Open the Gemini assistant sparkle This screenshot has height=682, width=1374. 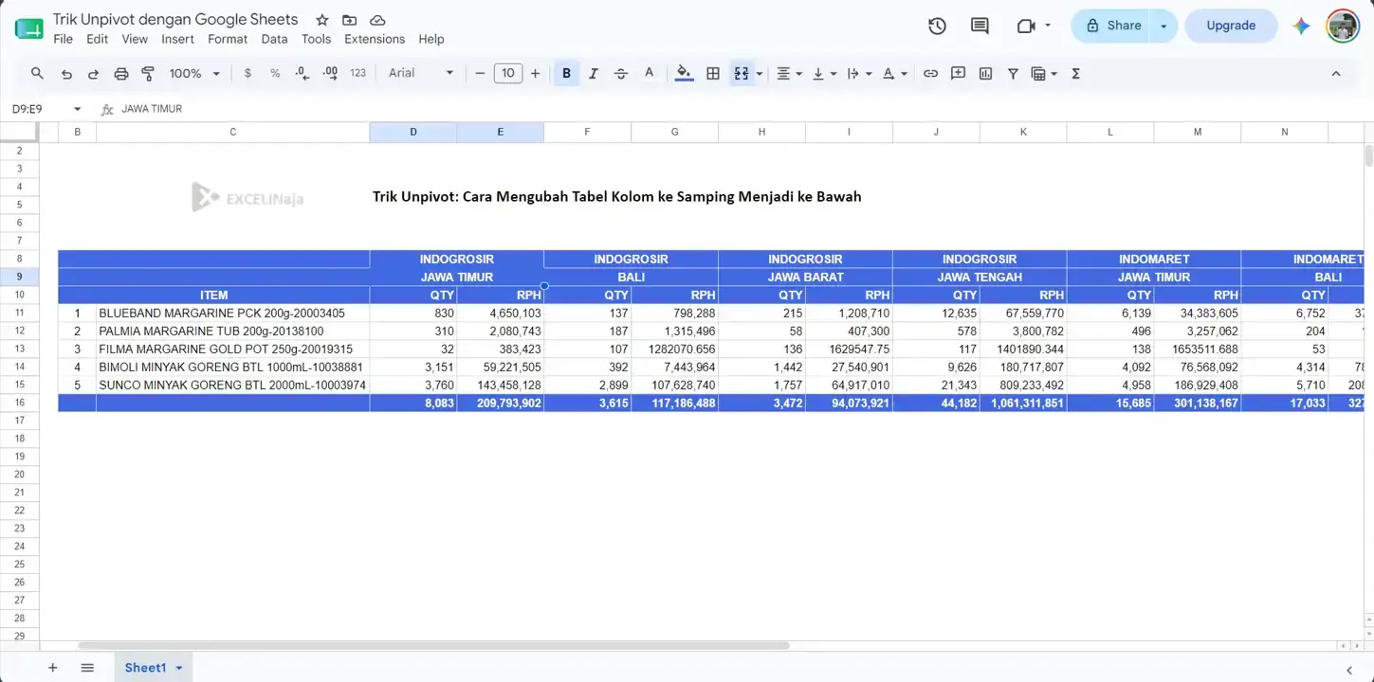point(1301,26)
